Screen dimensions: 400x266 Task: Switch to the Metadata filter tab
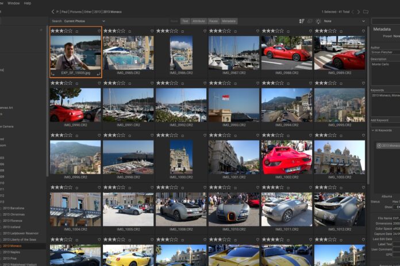pos(229,21)
